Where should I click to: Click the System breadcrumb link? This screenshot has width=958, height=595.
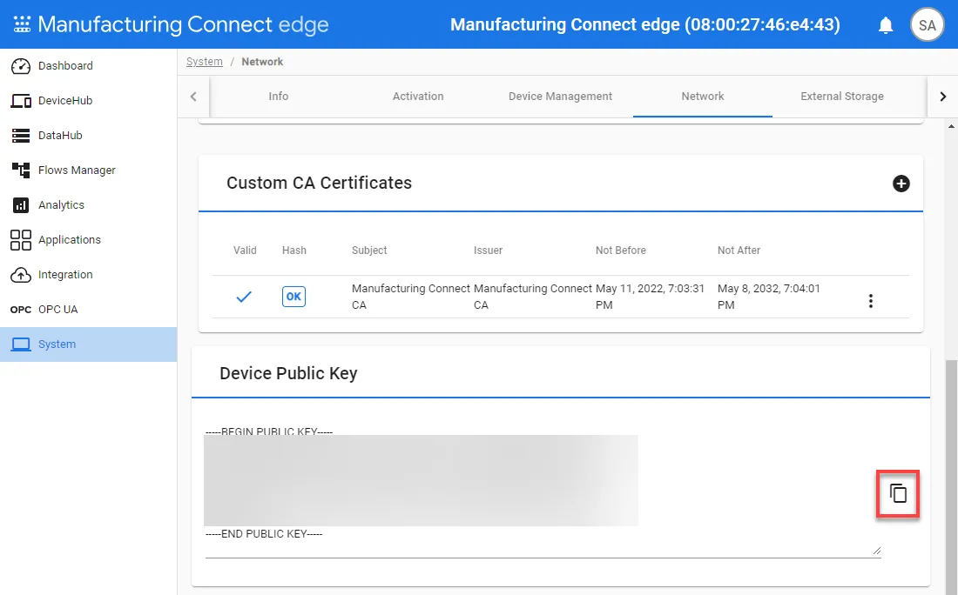click(x=205, y=62)
